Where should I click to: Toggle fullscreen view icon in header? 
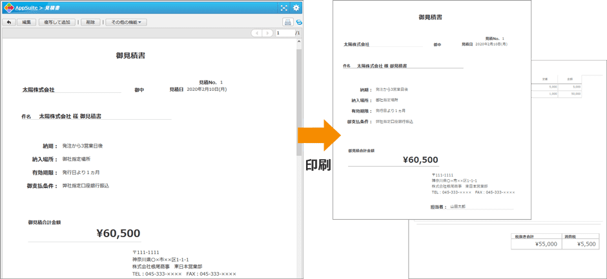point(283,8)
